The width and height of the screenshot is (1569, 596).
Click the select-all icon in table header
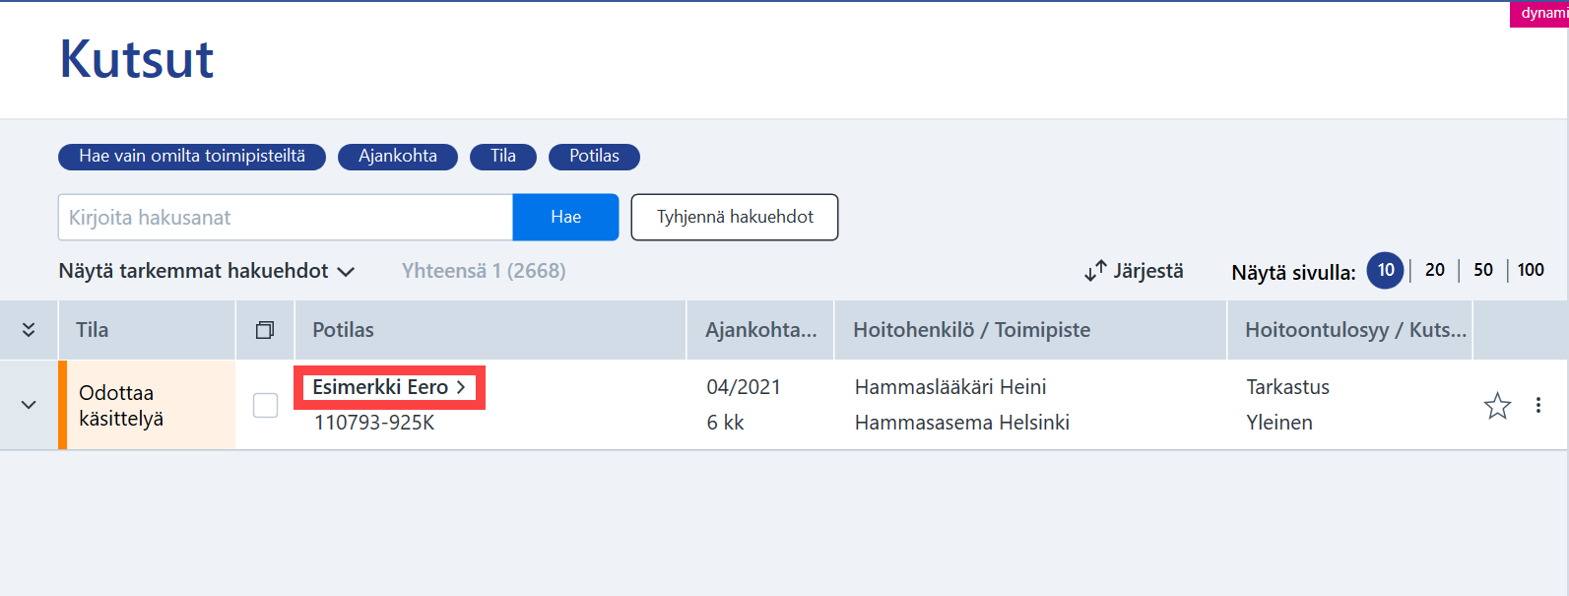(x=265, y=330)
